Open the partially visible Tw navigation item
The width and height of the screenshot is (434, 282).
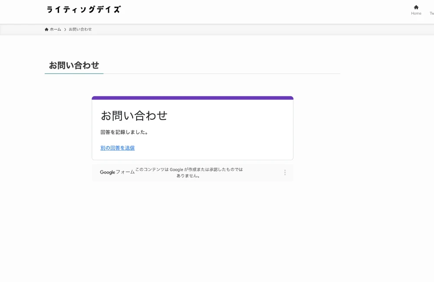(x=431, y=13)
